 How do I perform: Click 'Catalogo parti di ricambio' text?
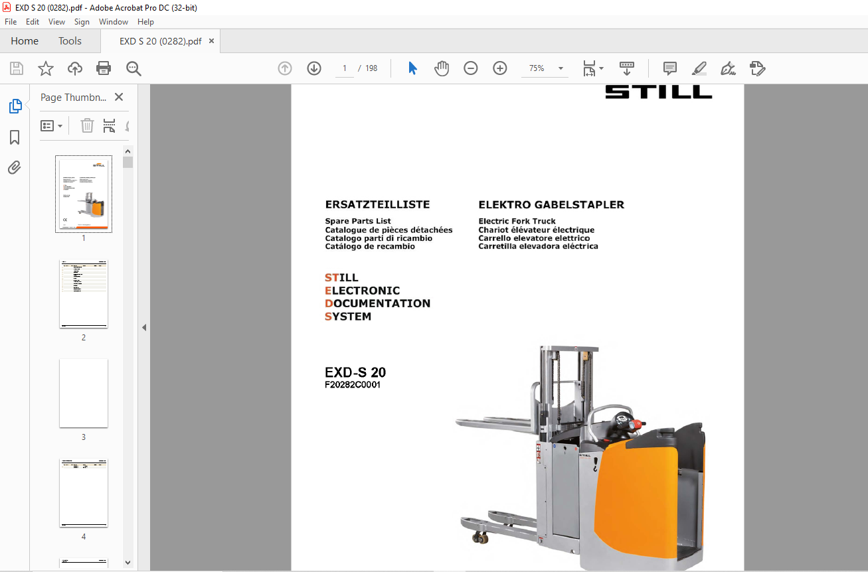(x=379, y=238)
